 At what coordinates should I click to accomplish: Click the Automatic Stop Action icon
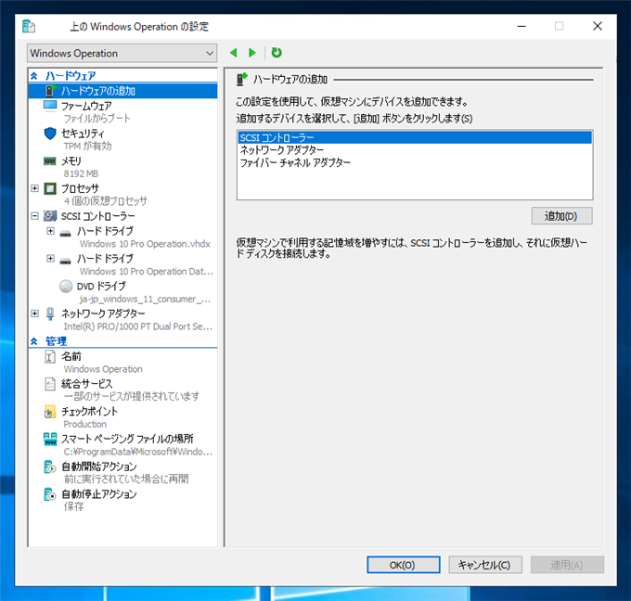coord(50,494)
